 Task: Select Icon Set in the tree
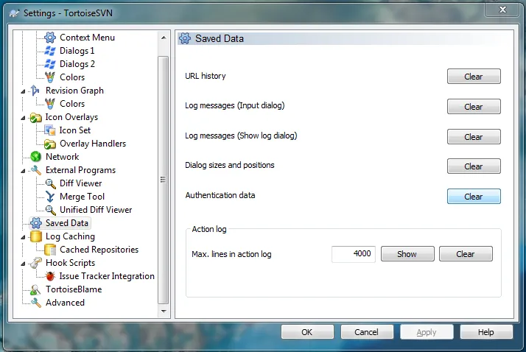[75, 130]
